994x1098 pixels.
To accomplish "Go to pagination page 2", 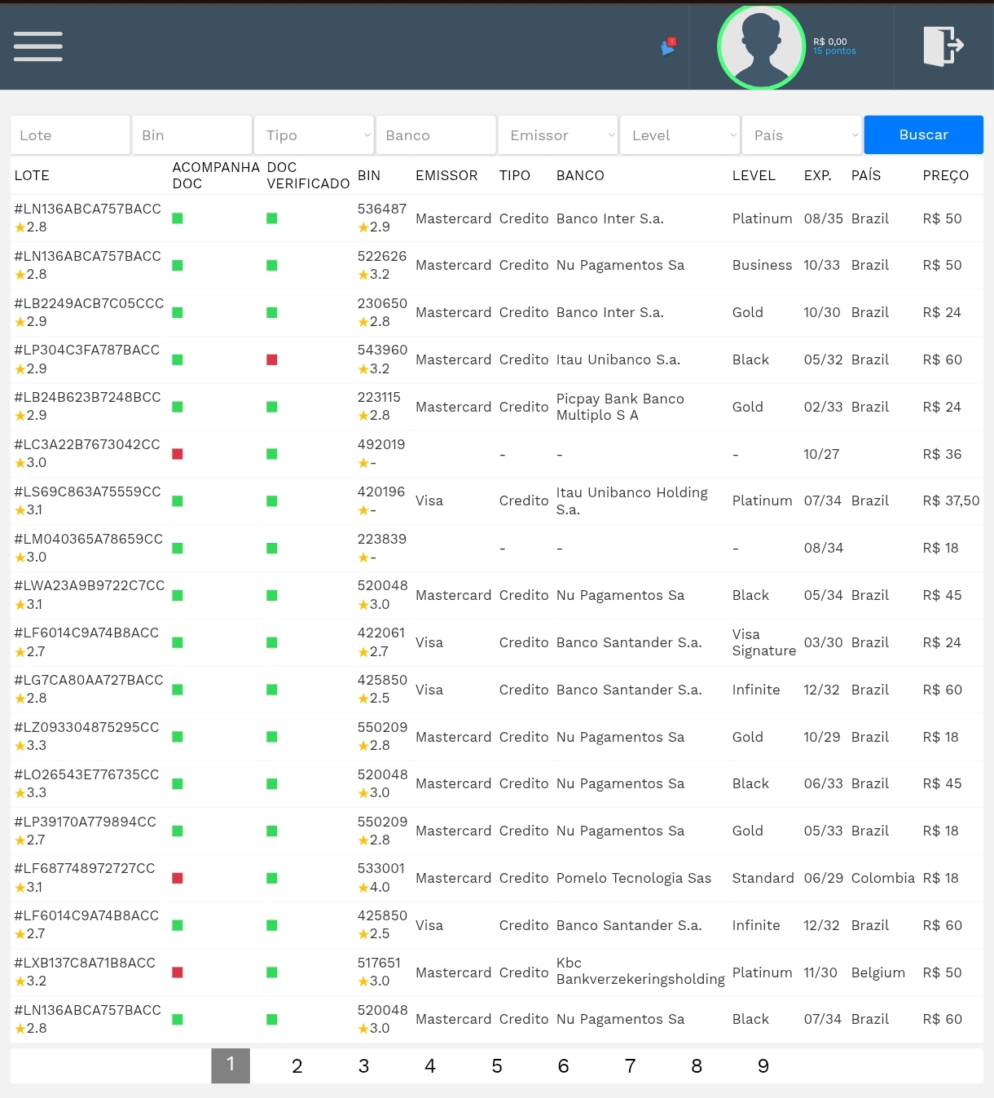I will pyautogui.click(x=297, y=1066).
